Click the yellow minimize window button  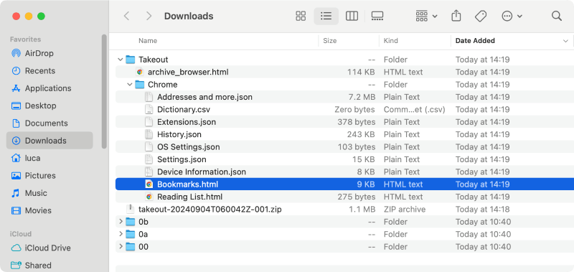29,16
